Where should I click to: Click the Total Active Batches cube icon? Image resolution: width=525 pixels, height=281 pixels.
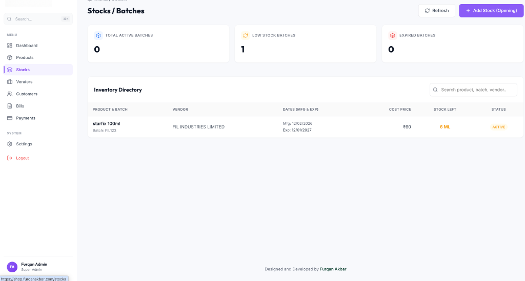click(x=98, y=35)
